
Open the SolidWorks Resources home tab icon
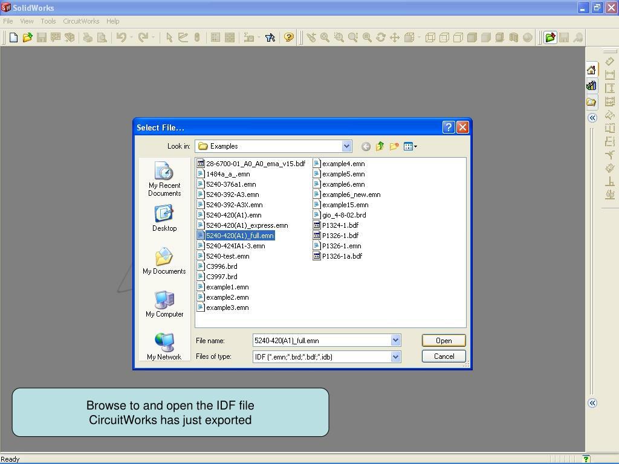click(591, 70)
